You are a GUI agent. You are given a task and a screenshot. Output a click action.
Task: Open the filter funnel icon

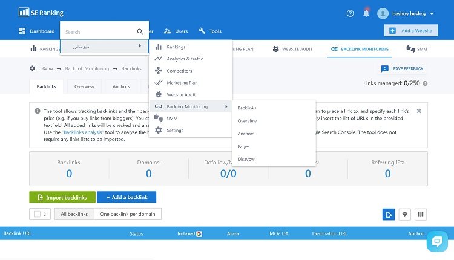pos(404,214)
